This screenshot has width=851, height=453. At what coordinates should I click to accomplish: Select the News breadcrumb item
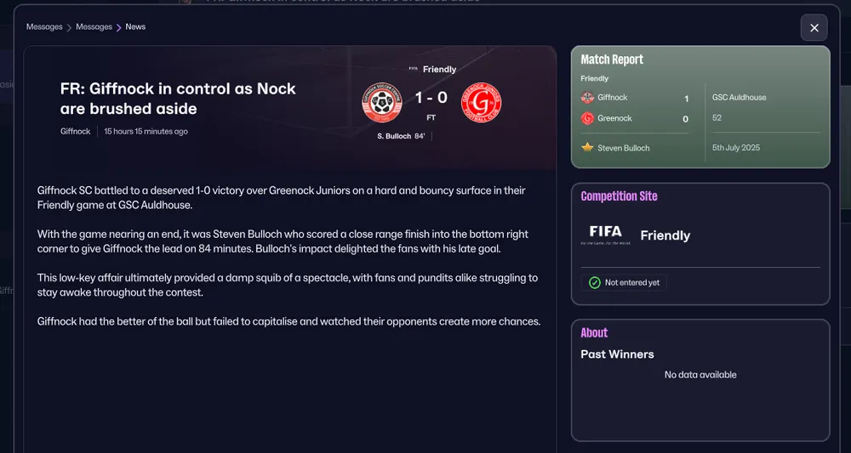135,27
